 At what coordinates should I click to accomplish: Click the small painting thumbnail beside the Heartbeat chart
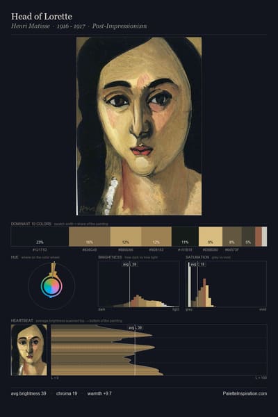tap(29, 350)
